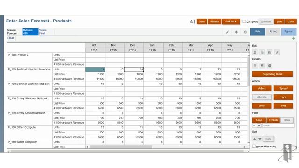299x168 pixels.
Task: Click the 11000 Hardware Revenue cell in Oct
Action: click(95, 79)
